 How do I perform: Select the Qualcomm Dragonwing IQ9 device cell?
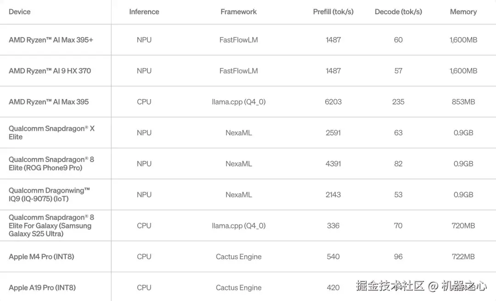tap(49, 195)
